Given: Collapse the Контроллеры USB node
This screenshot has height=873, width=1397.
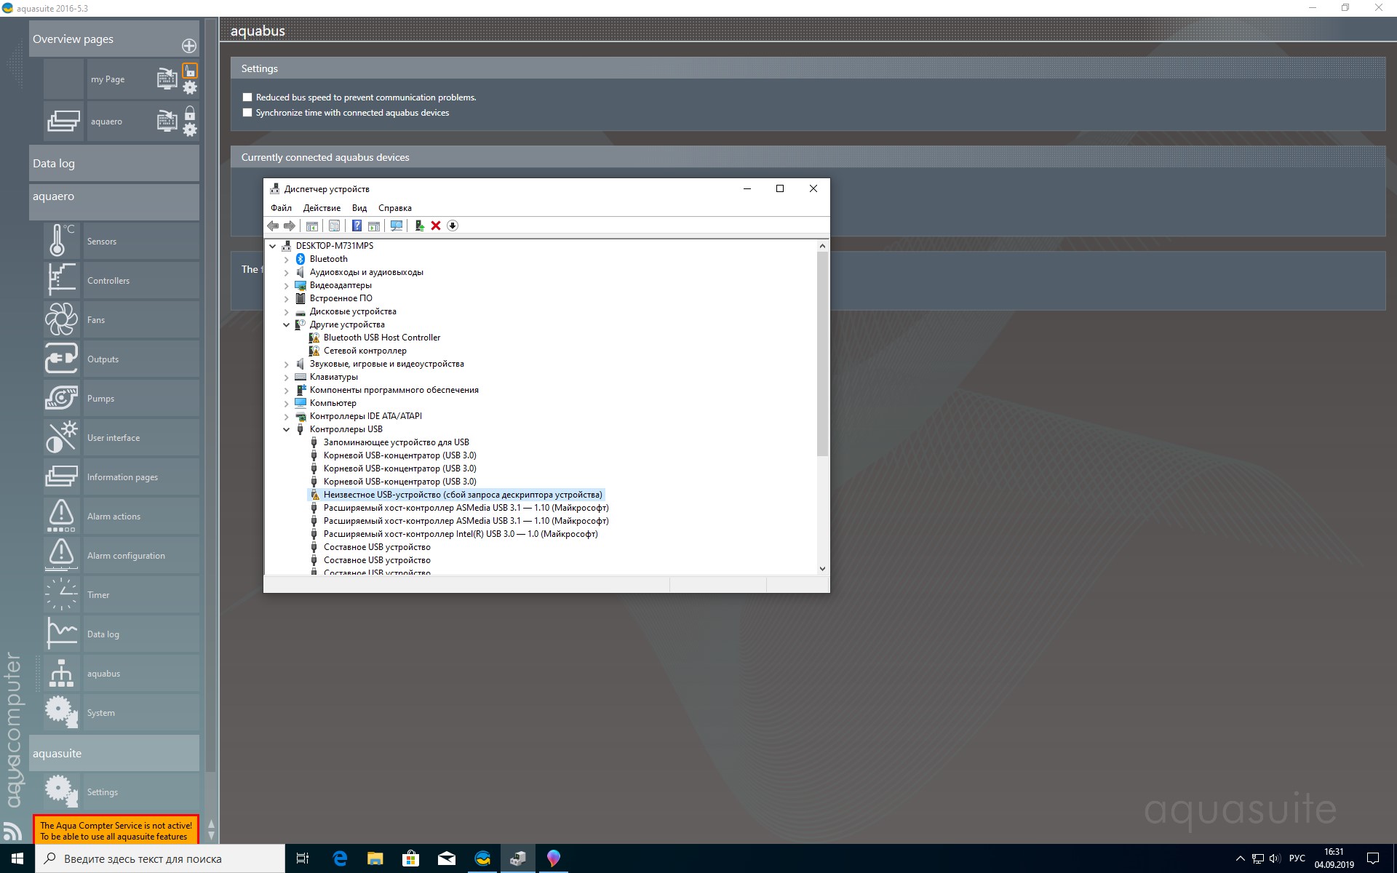Looking at the screenshot, I should coord(286,429).
